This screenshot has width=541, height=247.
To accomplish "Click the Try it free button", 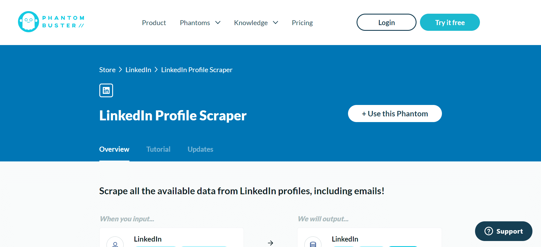I will (450, 22).
